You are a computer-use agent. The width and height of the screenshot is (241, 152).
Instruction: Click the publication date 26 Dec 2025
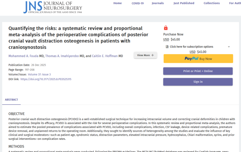coord(39,65)
